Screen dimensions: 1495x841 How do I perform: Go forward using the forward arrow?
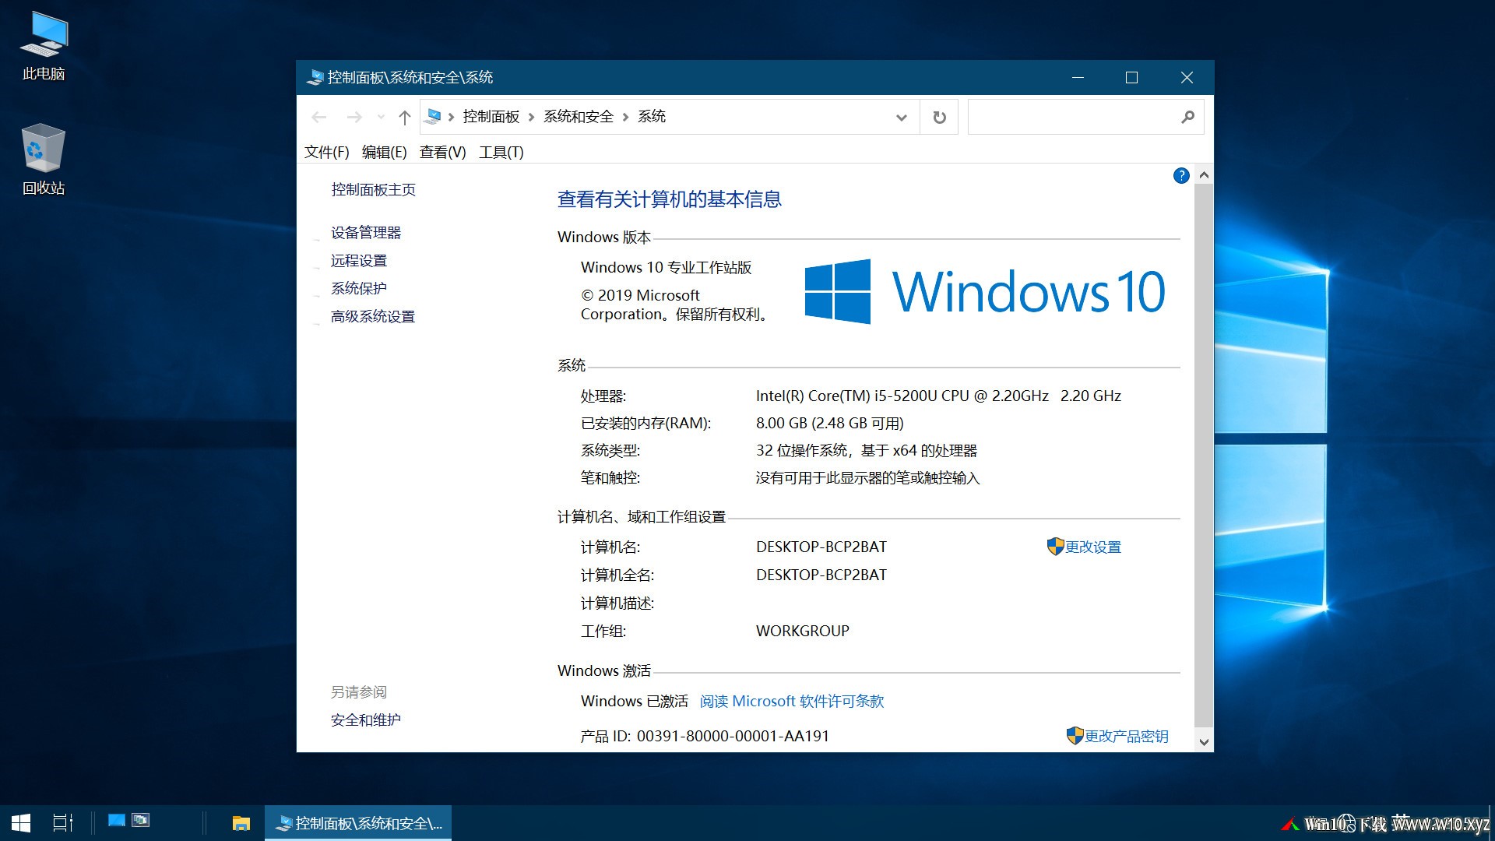click(x=354, y=117)
